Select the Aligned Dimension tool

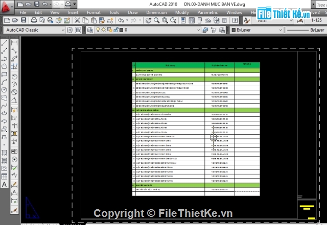(14, 51)
